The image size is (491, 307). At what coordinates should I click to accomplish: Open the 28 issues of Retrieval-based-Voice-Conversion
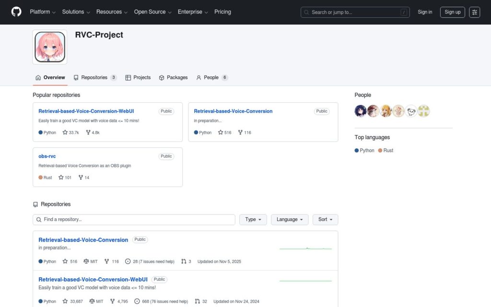[x=150, y=261]
